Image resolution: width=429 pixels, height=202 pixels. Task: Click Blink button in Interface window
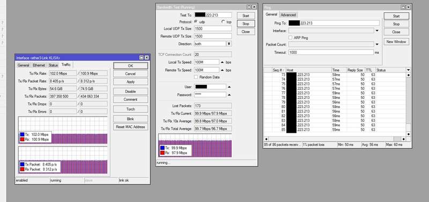[x=130, y=119]
